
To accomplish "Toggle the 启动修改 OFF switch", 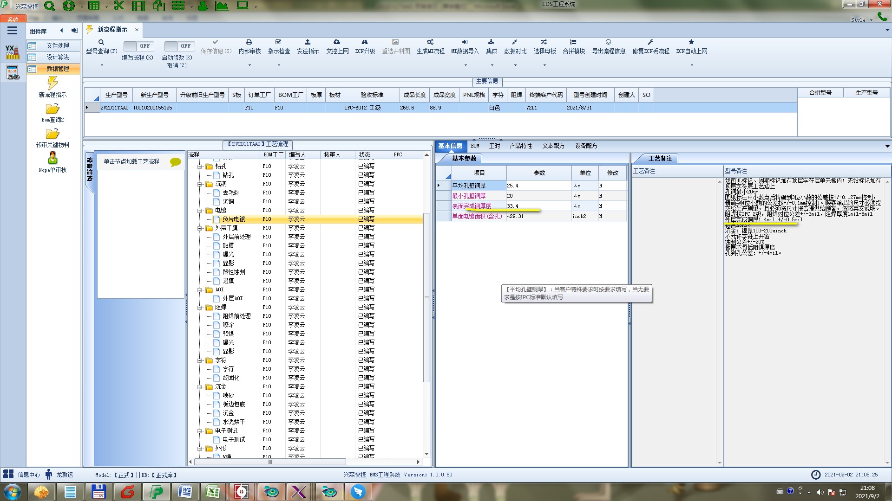I will click(179, 46).
